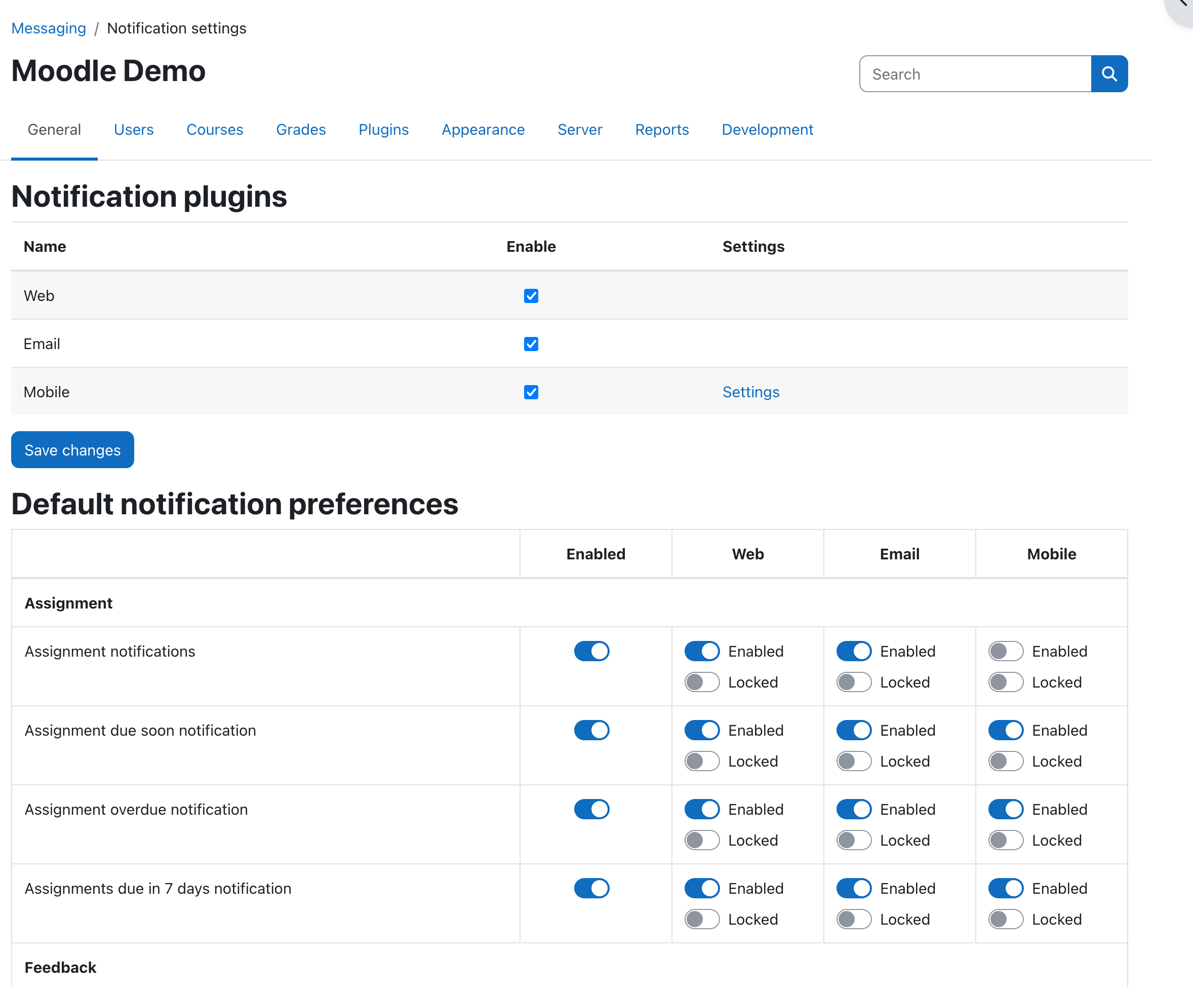Viewport: 1193px width, 987px height.
Task: Lock Web for Assignment overdue notification
Action: pos(702,840)
